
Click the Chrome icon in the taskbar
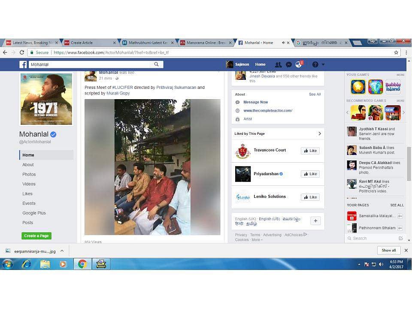pyautogui.click(x=82, y=264)
